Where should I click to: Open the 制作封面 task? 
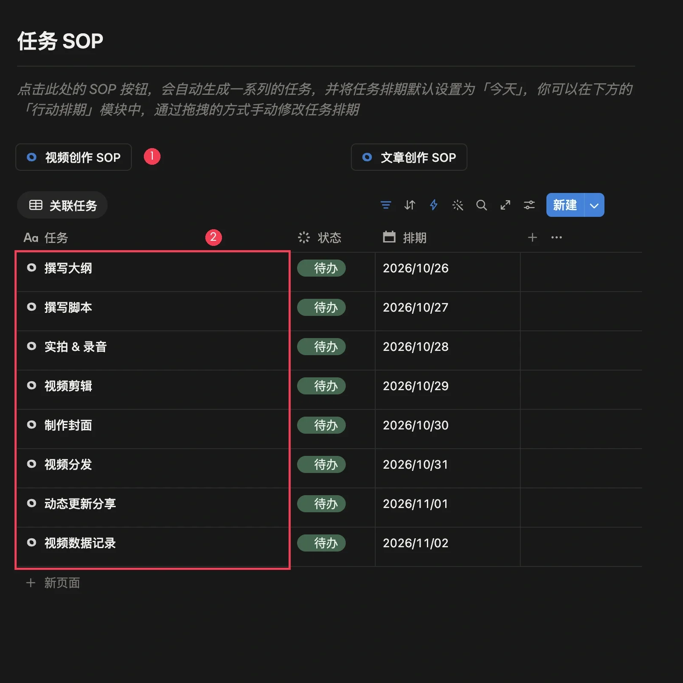point(68,425)
